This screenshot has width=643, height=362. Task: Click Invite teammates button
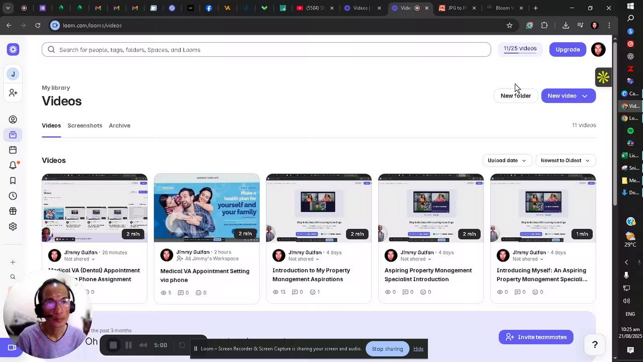pyautogui.click(x=536, y=337)
